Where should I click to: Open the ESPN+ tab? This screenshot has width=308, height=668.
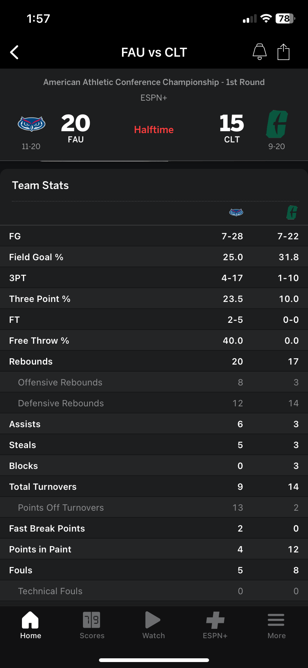215,626
